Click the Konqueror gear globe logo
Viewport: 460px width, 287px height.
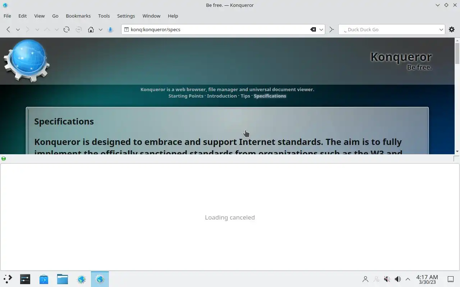click(27, 61)
